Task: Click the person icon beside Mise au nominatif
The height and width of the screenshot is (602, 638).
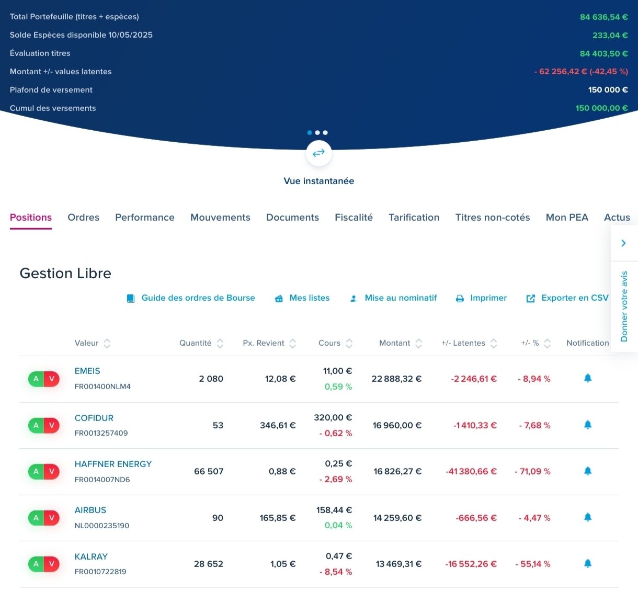Action: [x=354, y=299]
